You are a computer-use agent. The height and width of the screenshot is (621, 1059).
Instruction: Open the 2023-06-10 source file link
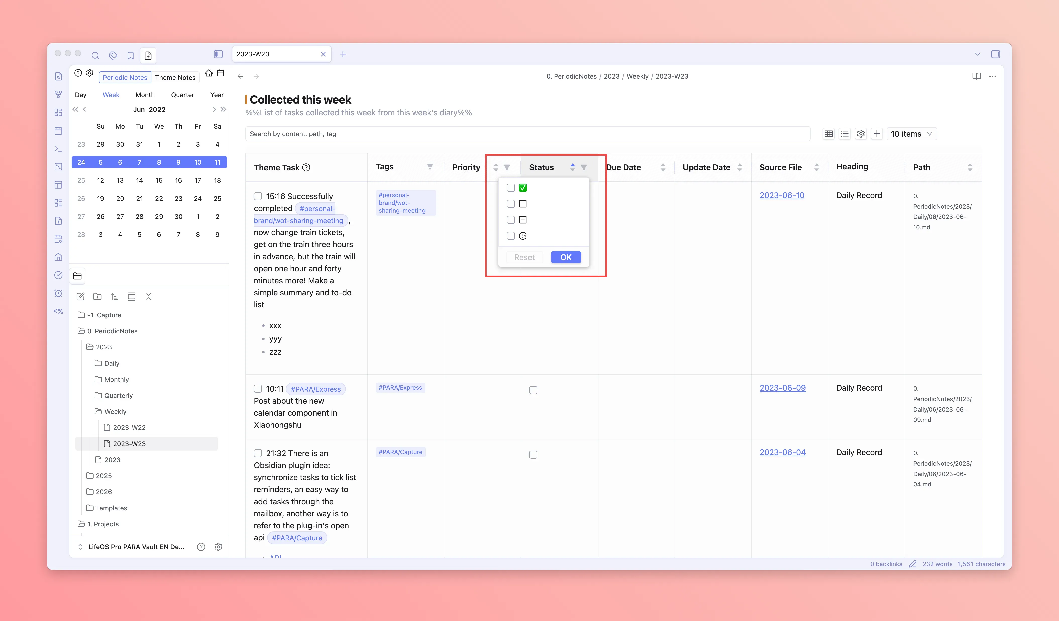(x=782, y=195)
